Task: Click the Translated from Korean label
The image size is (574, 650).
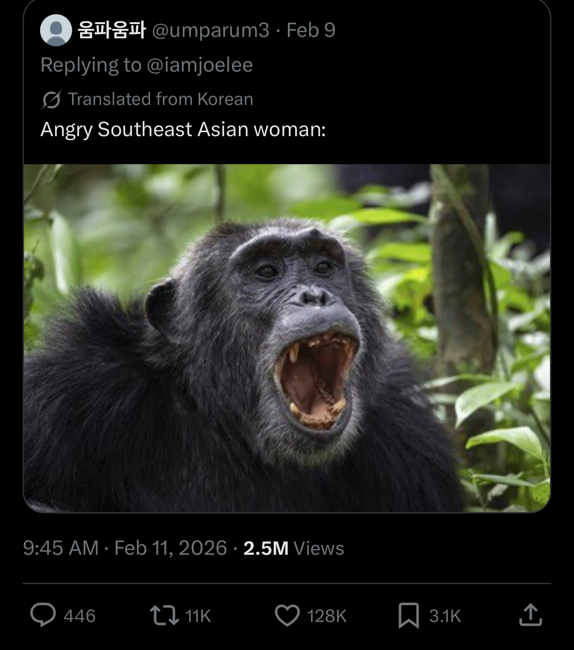Action: coord(161,99)
